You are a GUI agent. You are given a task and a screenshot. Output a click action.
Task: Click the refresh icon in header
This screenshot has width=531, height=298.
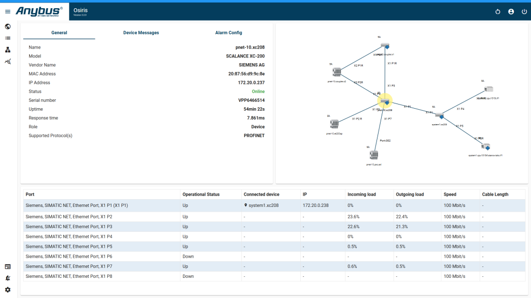[x=498, y=11]
